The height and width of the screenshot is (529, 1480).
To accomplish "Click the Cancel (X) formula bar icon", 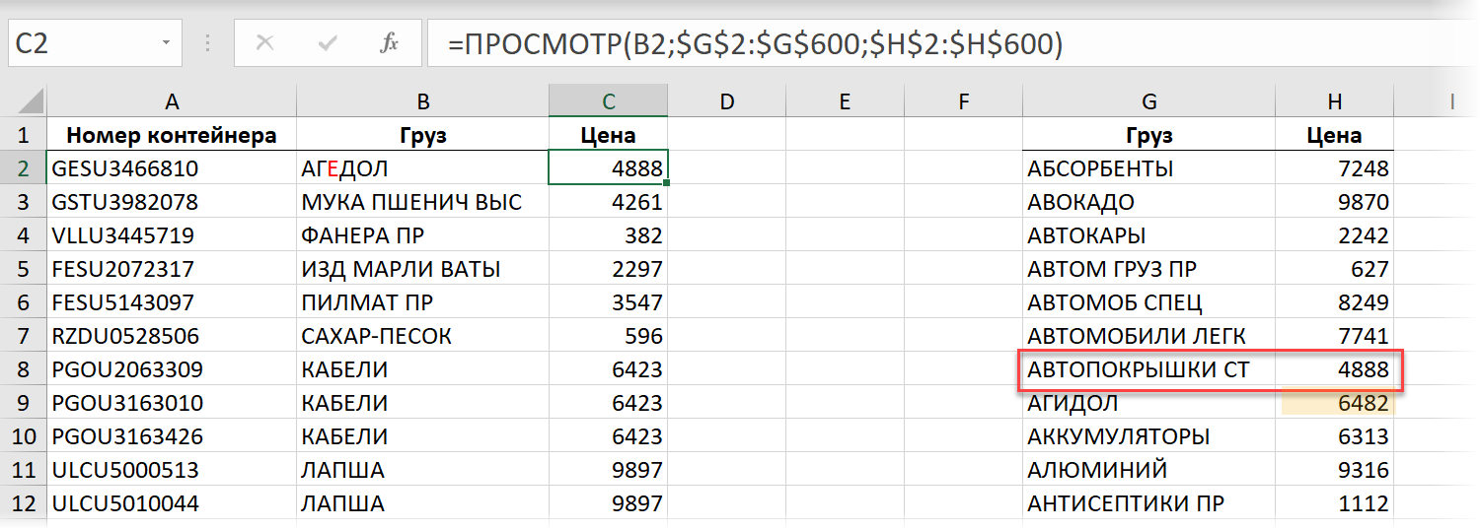I will coord(264,43).
